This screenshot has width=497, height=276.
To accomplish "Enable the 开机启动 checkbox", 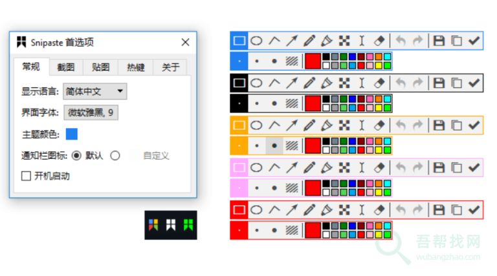I will coord(27,176).
